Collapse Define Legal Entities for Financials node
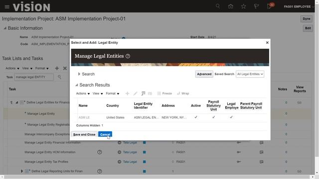This screenshot has width=319, height=179. (x=17, y=102)
